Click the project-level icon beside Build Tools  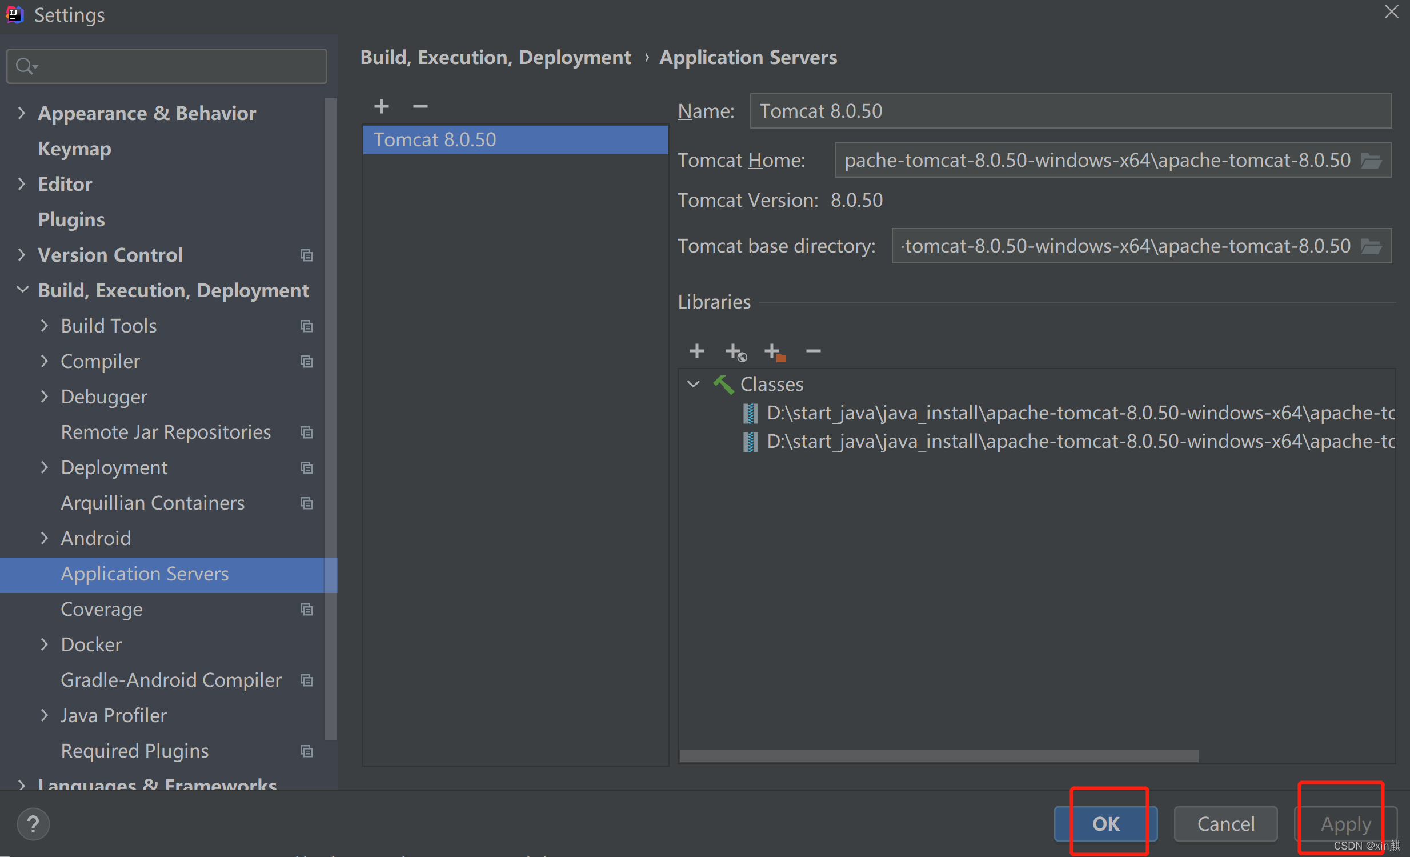307,326
